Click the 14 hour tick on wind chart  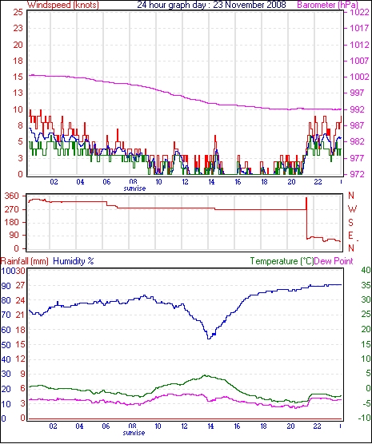(211, 181)
